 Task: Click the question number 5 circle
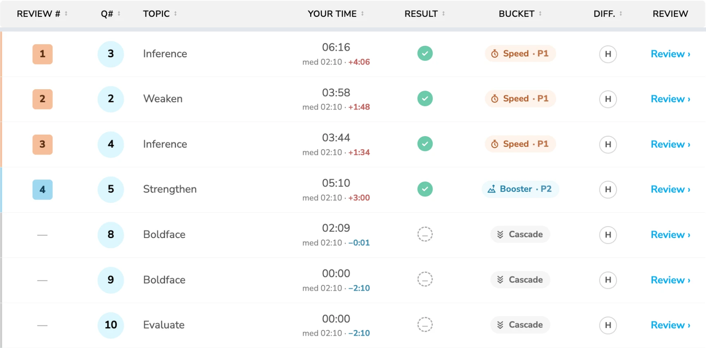click(111, 189)
